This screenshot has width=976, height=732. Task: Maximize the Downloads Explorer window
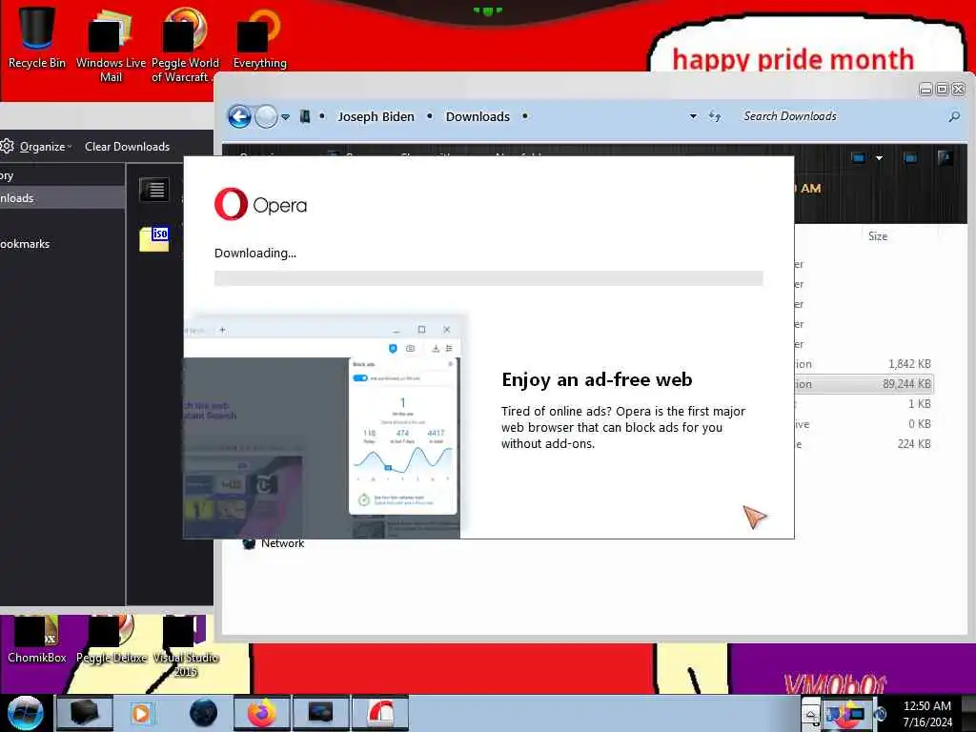(x=942, y=90)
